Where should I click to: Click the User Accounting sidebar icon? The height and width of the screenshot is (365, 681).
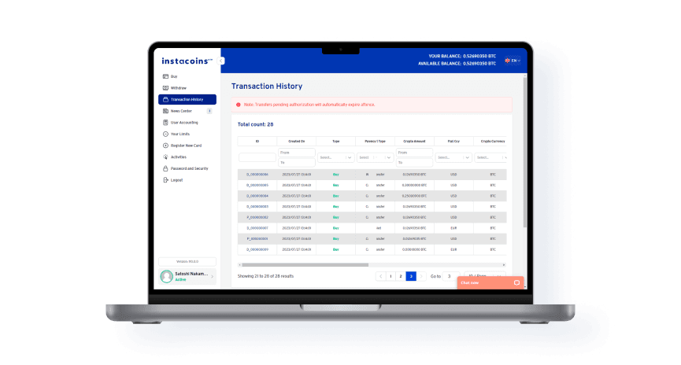[165, 123]
